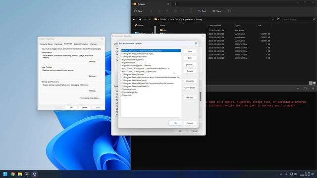Image resolution: width=317 pixels, height=178 pixels.
Task: Select the WireGuard path entry
Action: point(151,80)
